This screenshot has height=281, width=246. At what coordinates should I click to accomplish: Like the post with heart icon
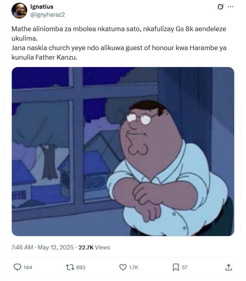point(123,267)
